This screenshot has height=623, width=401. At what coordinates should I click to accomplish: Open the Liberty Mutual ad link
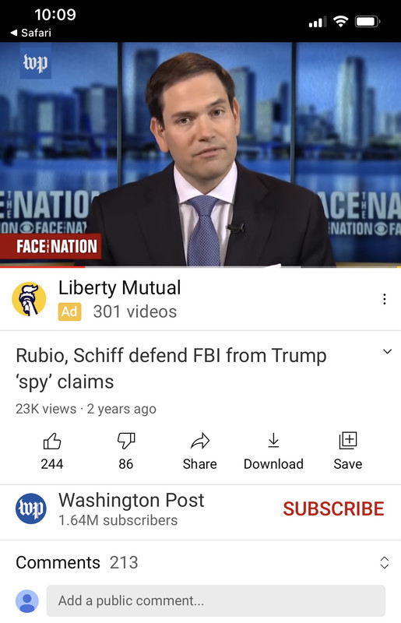[x=120, y=287]
